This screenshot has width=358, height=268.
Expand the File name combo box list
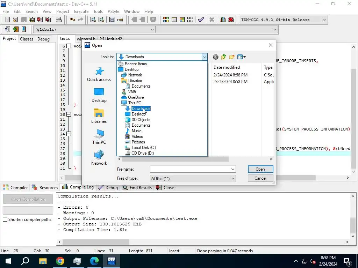point(232,169)
